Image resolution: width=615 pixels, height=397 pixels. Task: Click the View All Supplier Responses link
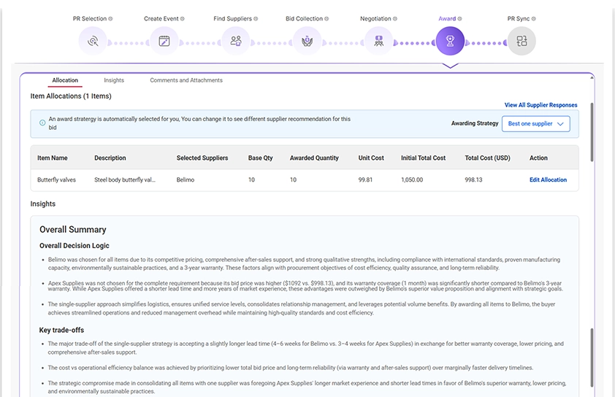540,105
